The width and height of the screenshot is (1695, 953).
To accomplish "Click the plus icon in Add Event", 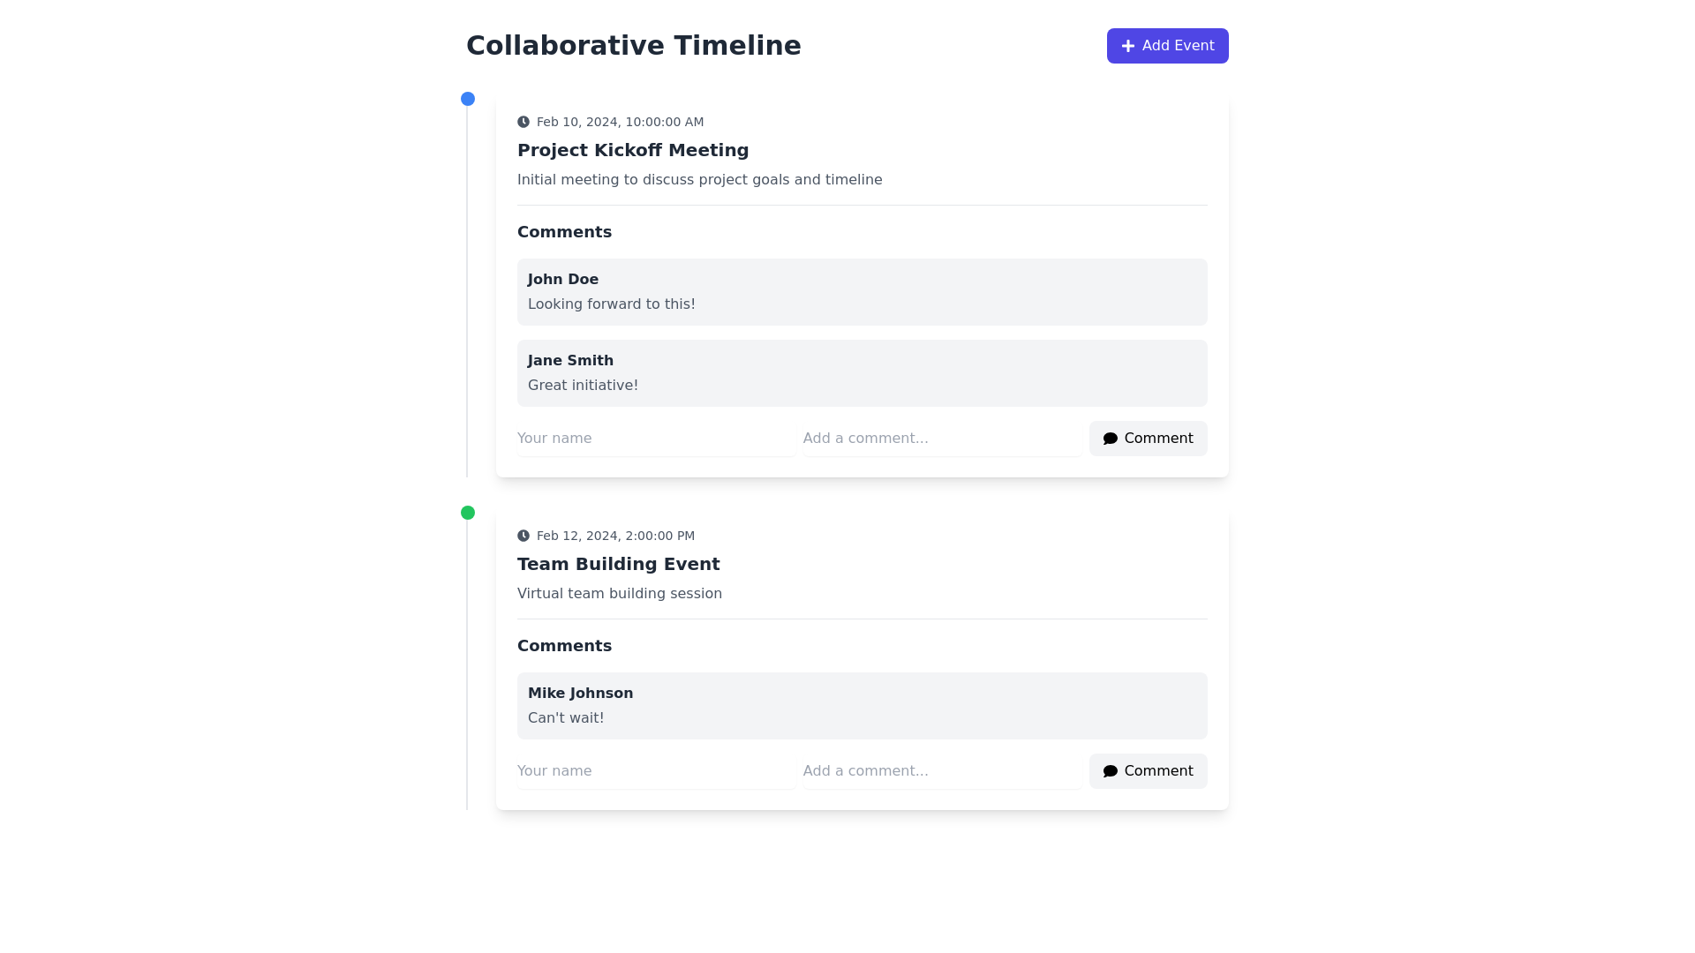I will [x=1127, y=46].
